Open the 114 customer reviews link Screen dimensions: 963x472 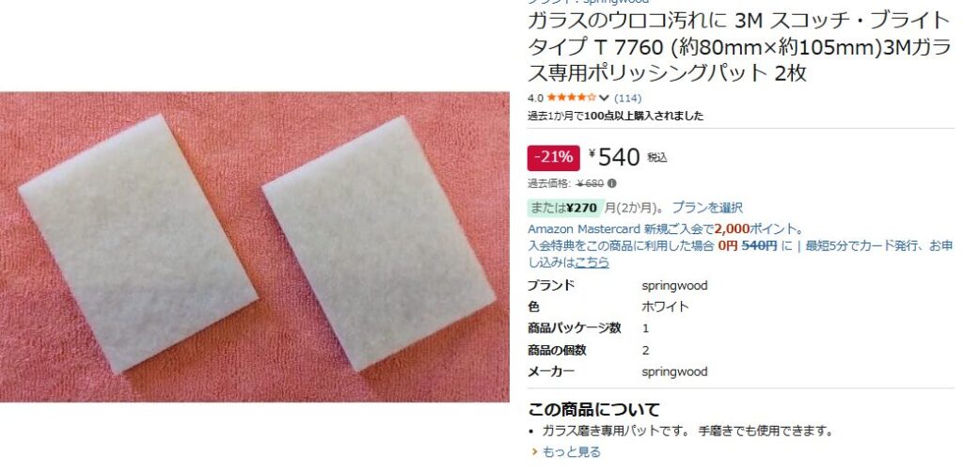pyautogui.click(x=627, y=98)
